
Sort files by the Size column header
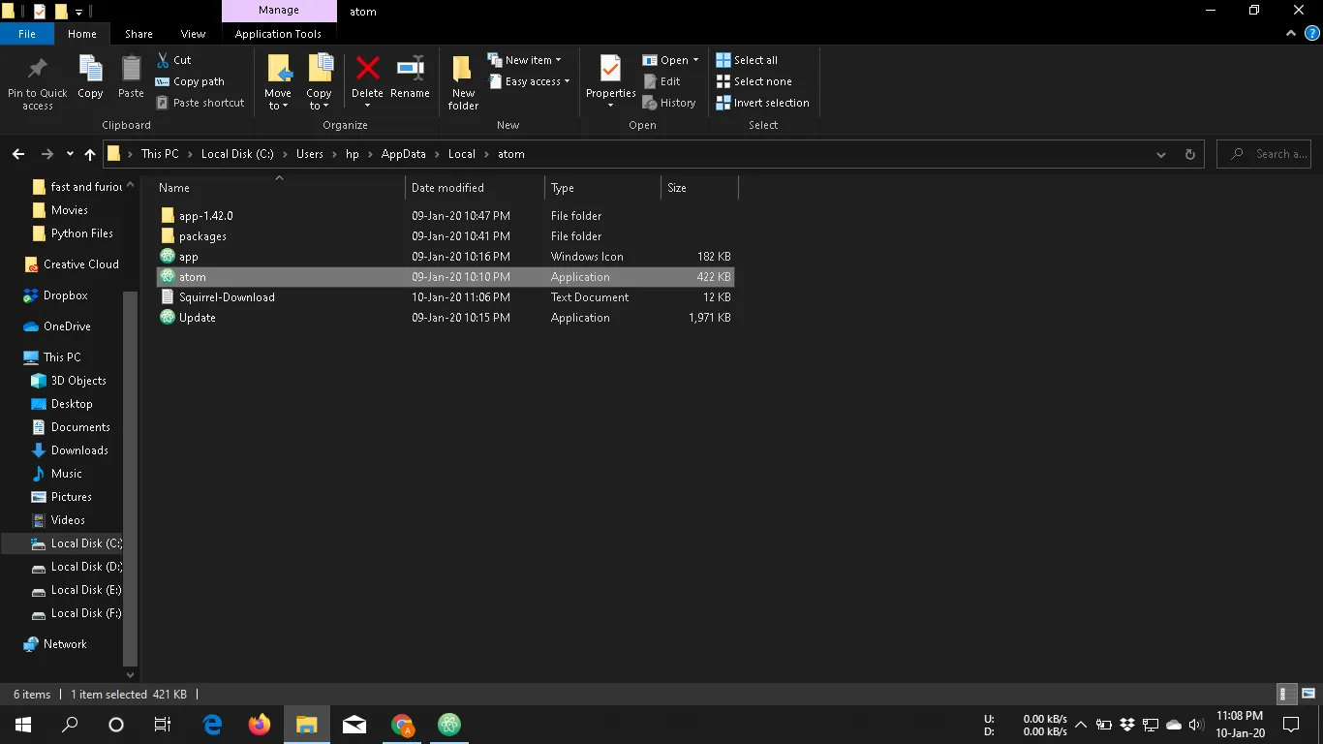tap(699, 188)
